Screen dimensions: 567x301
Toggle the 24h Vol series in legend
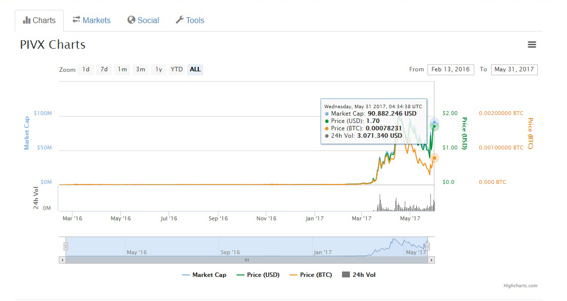coord(359,275)
